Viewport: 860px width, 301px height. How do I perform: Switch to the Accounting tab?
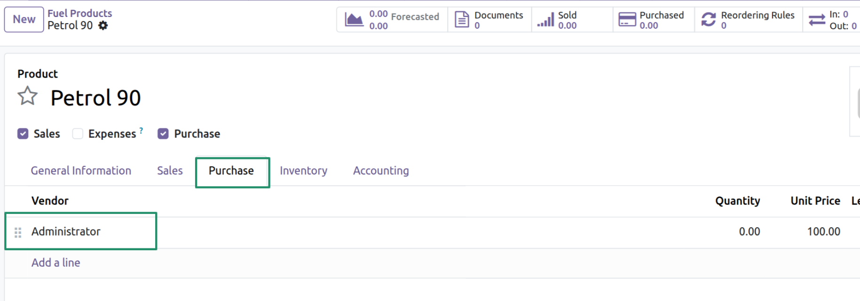(381, 171)
